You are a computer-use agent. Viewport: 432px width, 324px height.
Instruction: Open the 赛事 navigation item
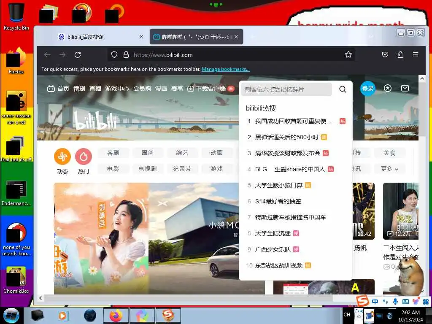click(177, 89)
